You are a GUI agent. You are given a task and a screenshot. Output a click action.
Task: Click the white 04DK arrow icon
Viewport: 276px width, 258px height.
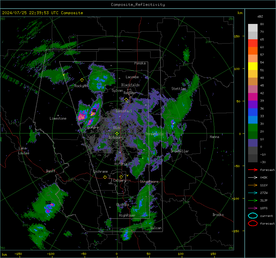pos(253,177)
